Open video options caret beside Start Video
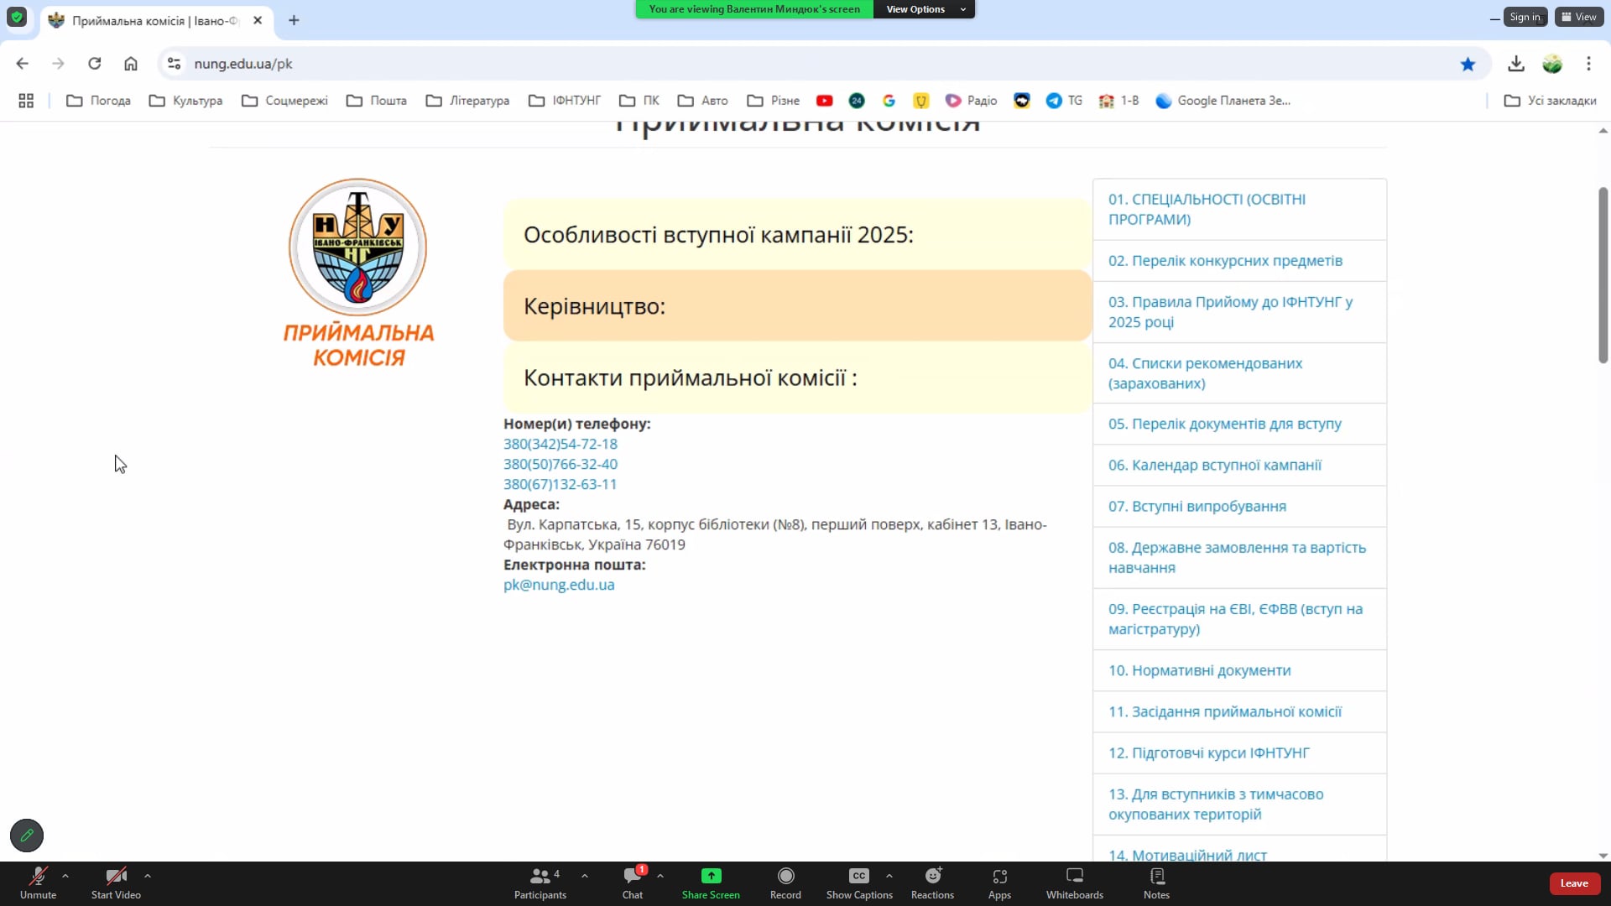The width and height of the screenshot is (1611, 906). point(148,876)
